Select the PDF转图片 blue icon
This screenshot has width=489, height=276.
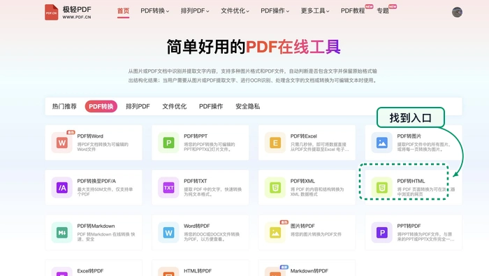pyautogui.click(x=381, y=143)
